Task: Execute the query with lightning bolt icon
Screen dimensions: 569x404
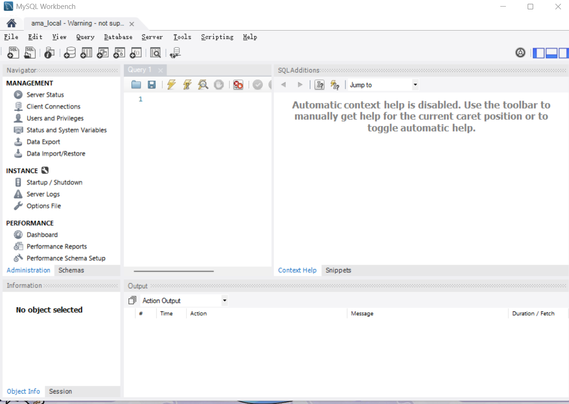Action: (x=171, y=85)
